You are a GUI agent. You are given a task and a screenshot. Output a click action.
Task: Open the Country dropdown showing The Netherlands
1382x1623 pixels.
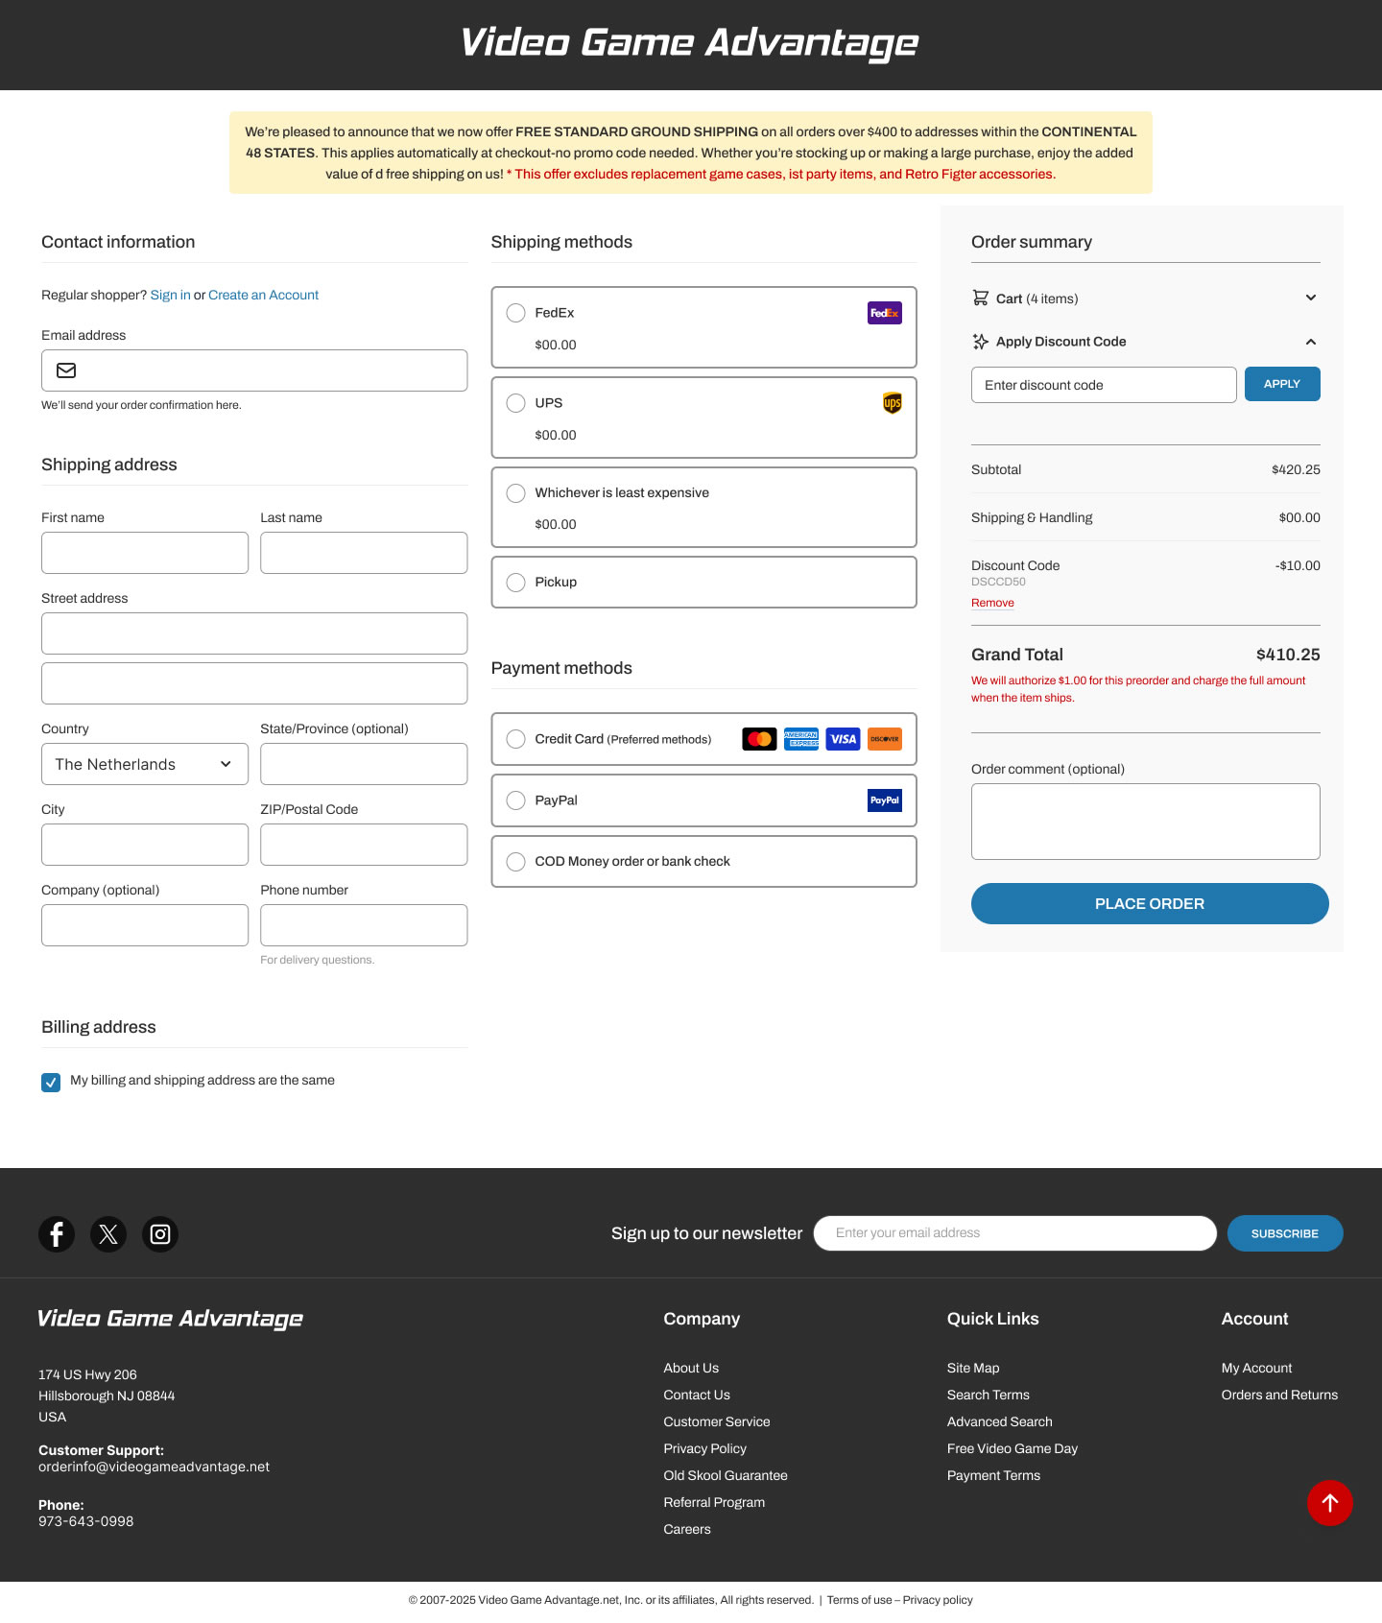click(x=145, y=764)
